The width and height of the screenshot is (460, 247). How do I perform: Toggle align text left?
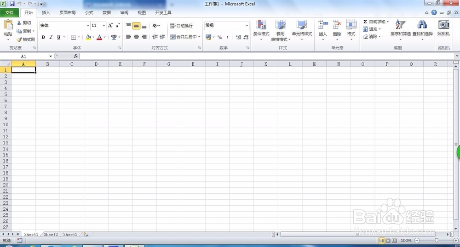click(x=128, y=37)
